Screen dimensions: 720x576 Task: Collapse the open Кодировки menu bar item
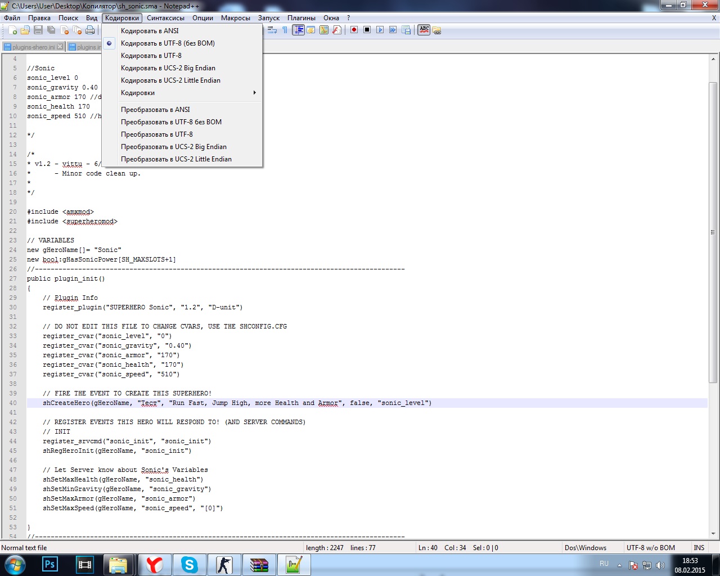tap(122, 18)
